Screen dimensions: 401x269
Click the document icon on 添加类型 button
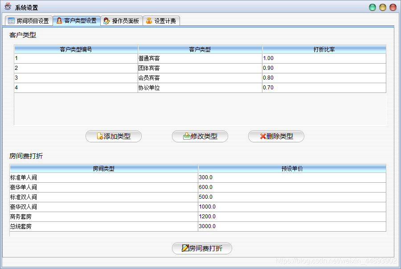pos(100,136)
